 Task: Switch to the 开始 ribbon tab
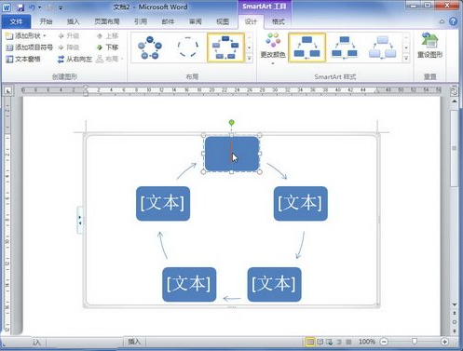46,21
